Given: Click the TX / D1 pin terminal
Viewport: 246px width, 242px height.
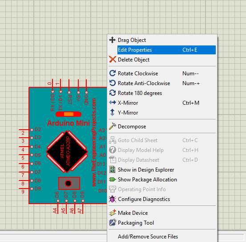Looking at the screenshot, I should click(x=60, y=92).
